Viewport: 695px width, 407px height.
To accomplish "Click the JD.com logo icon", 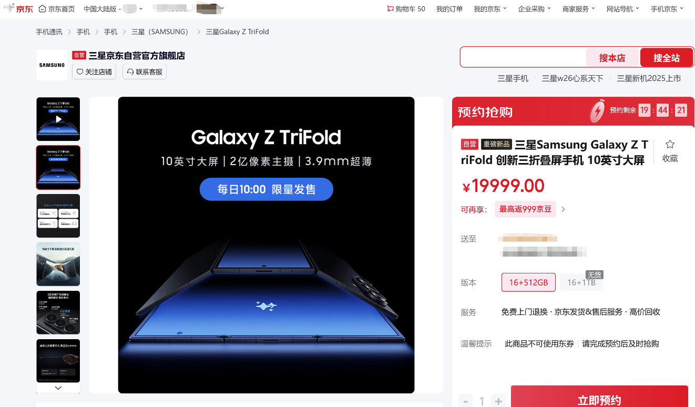I will click(18, 8).
